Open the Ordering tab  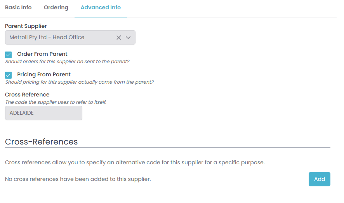coord(56,7)
